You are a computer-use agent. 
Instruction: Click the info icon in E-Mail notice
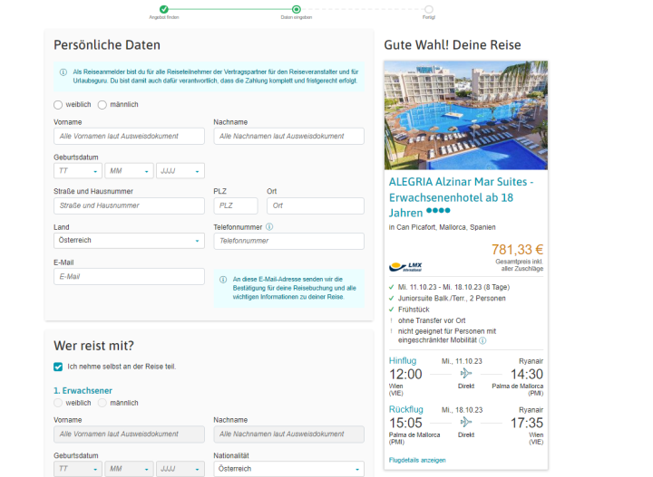[223, 280]
